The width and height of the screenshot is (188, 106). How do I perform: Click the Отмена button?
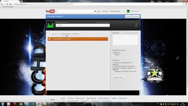128,16
